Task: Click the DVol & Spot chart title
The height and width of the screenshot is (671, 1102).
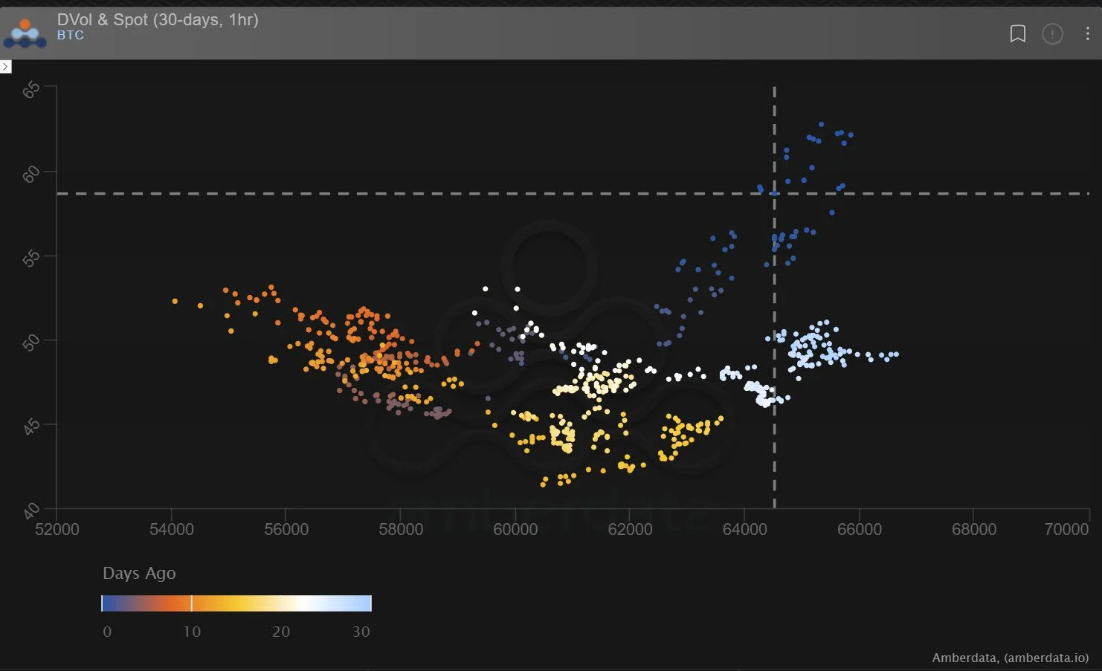Action: [x=158, y=20]
